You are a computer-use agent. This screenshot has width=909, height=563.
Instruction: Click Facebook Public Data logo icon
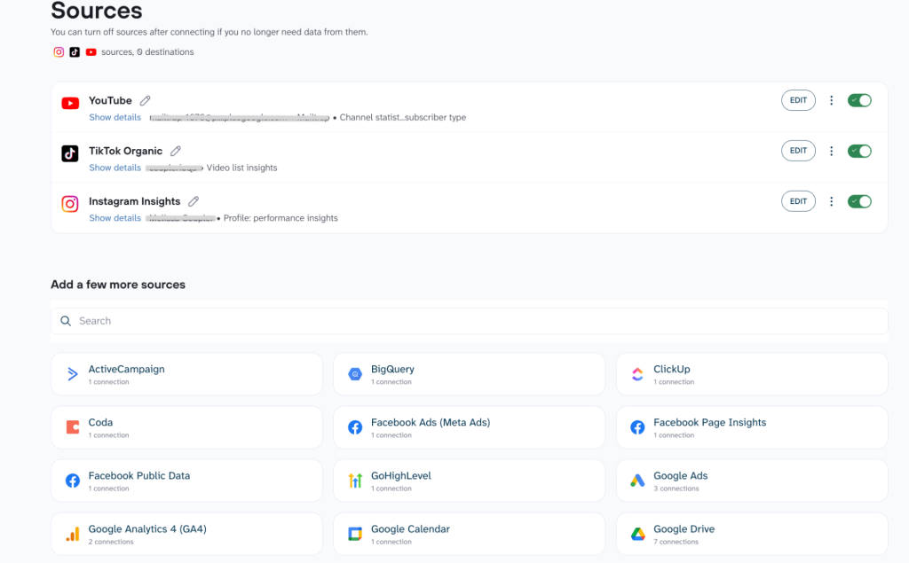coord(73,481)
